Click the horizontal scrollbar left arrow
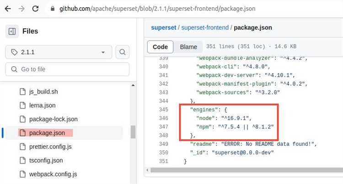 coord(147,170)
